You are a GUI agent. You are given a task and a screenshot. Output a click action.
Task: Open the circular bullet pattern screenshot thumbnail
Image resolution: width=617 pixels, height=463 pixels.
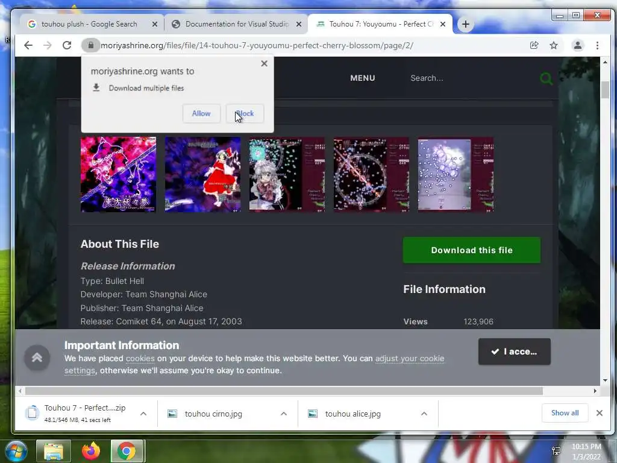[x=371, y=174]
